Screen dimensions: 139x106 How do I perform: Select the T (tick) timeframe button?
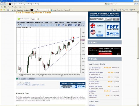tap(26, 25)
